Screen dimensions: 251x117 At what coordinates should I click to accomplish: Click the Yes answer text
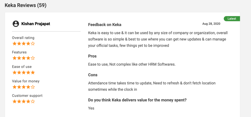coord(91,108)
